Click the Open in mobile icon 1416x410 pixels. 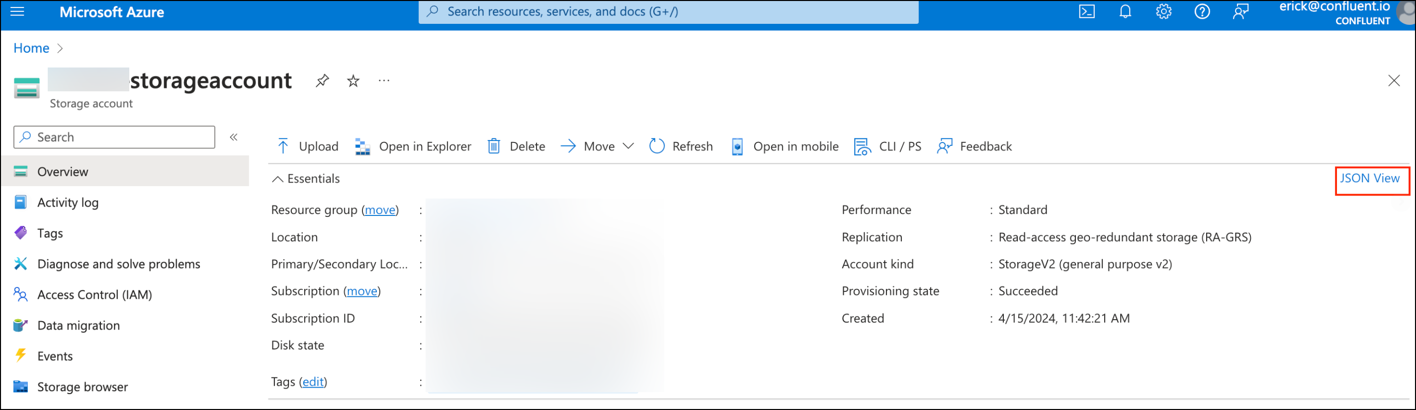coord(738,146)
